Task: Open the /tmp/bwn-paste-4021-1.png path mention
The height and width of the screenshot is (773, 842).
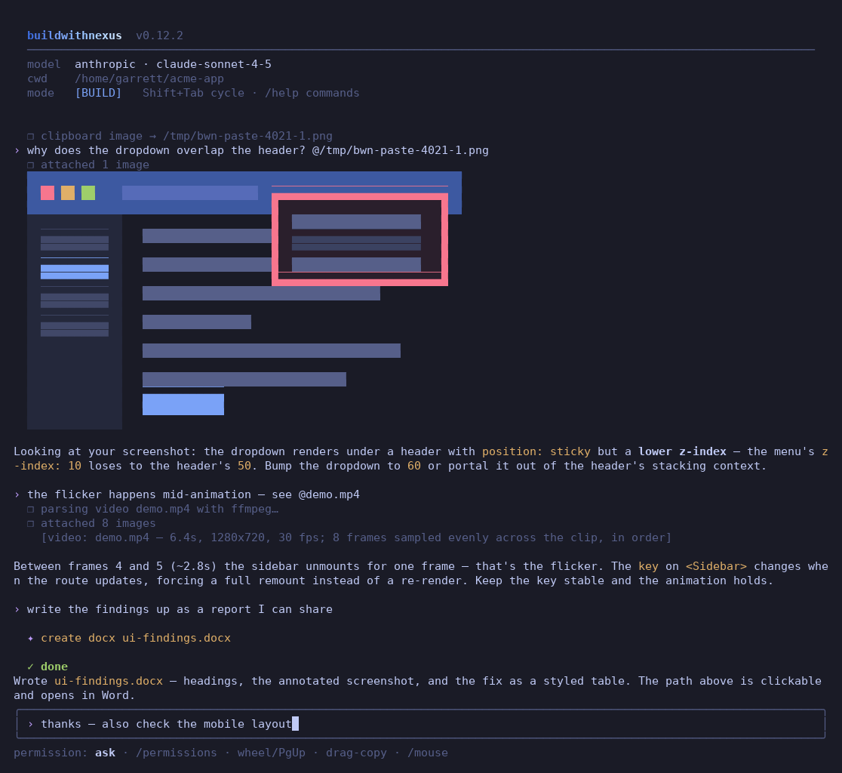Action: click(x=401, y=150)
